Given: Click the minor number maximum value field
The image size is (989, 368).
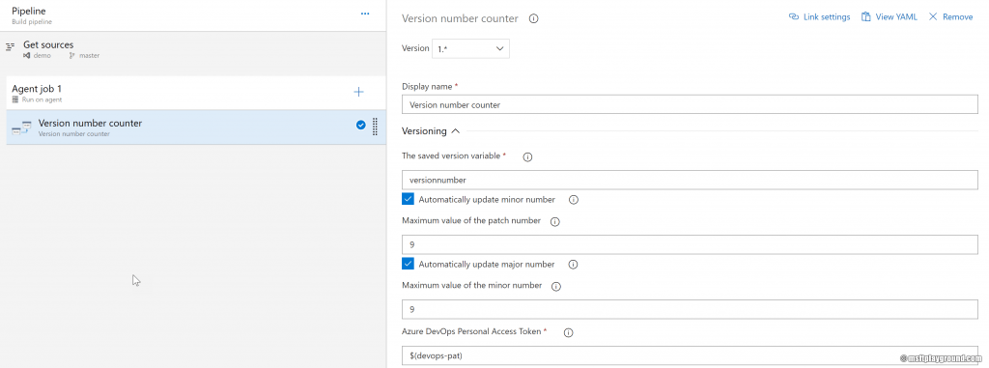Looking at the screenshot, I should point(690,309).
